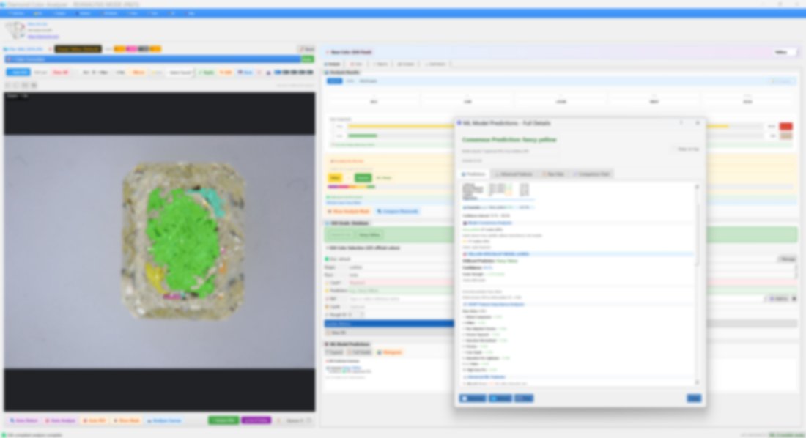This screenshot has height=438, width=806.
Task: Switch to the Raw Data tab in the dialog
Action: [x=554, y=174]
